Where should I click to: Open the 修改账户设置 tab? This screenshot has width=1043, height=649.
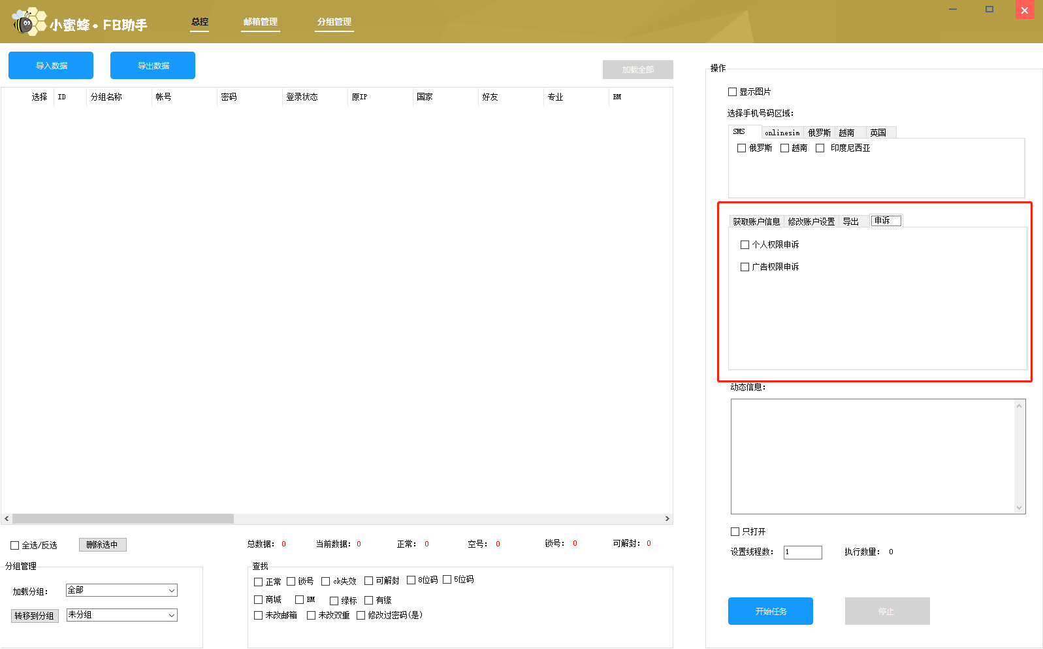[811, 222]
